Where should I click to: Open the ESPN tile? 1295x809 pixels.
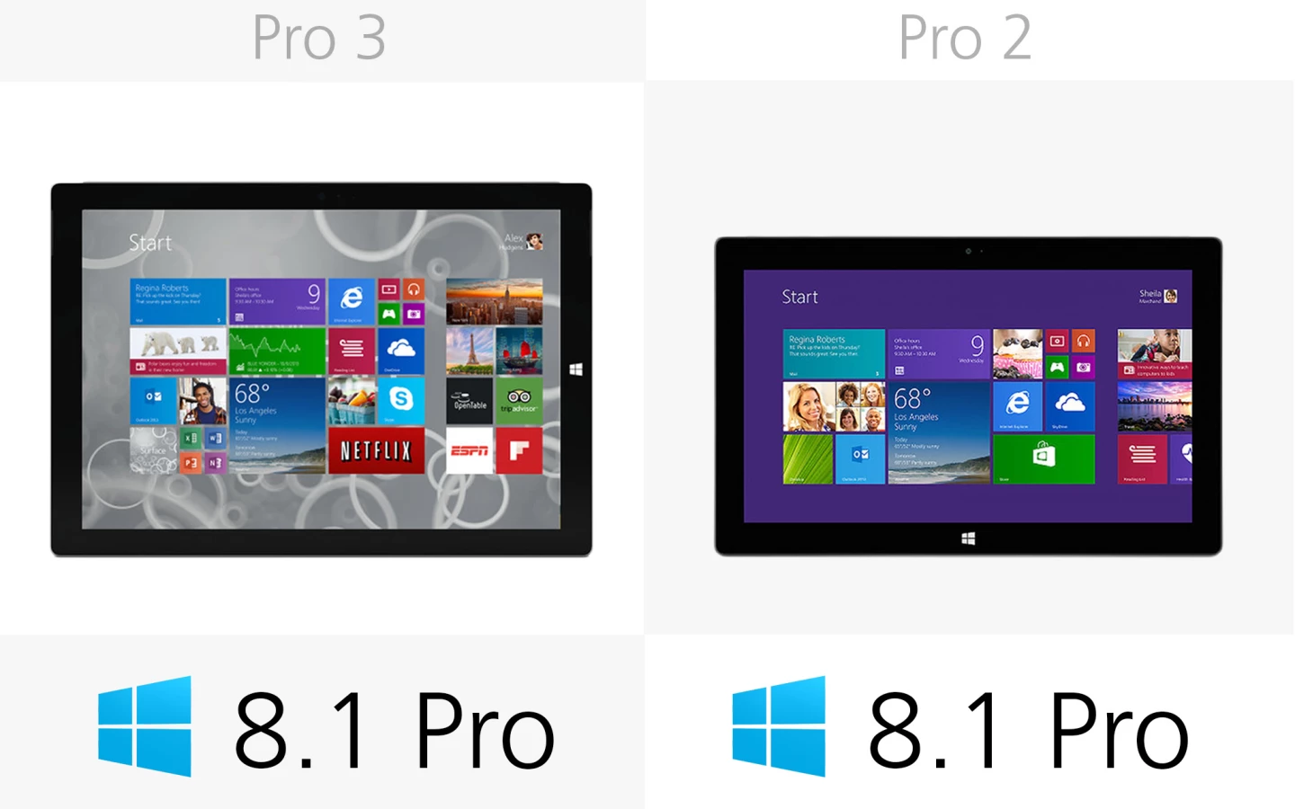469,450
